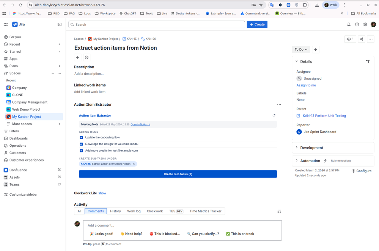Expand the Starred sidebar chevron
The width and height of the screenshot is (379, 251).
59,52
